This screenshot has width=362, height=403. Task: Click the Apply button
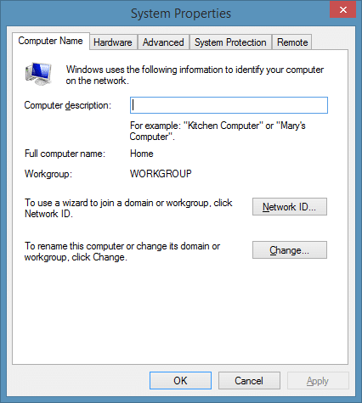click(x=318, y=381)
